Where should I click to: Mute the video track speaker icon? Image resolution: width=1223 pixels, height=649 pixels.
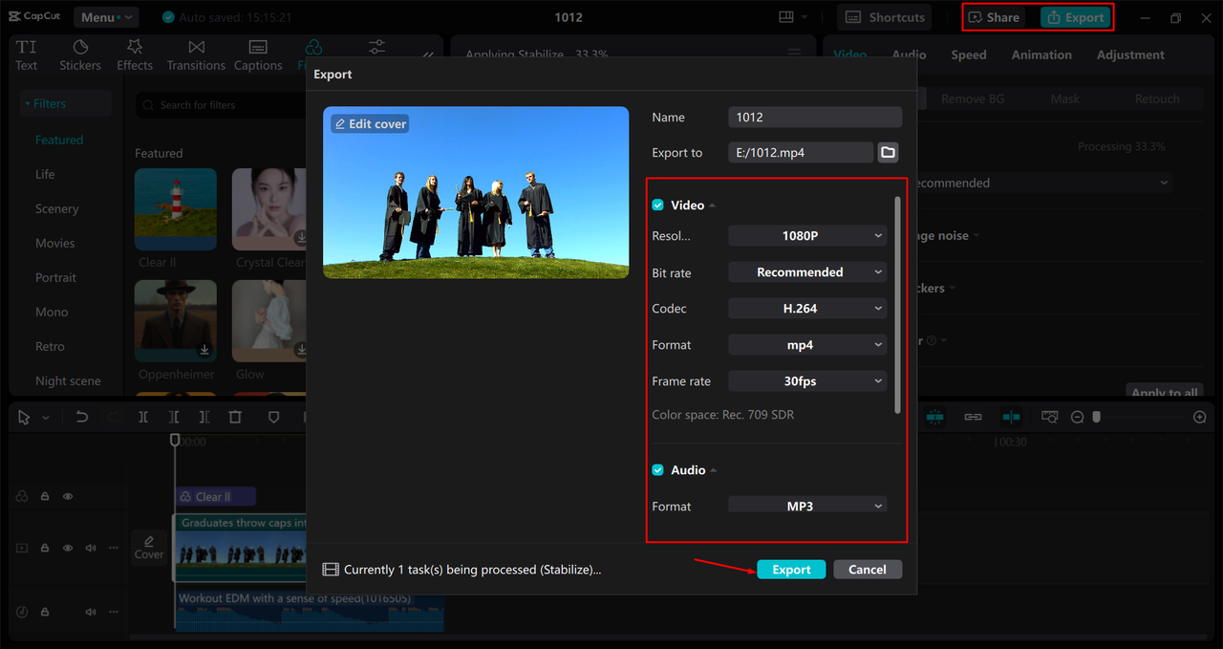pyautogui.click(x=91, y=548)
